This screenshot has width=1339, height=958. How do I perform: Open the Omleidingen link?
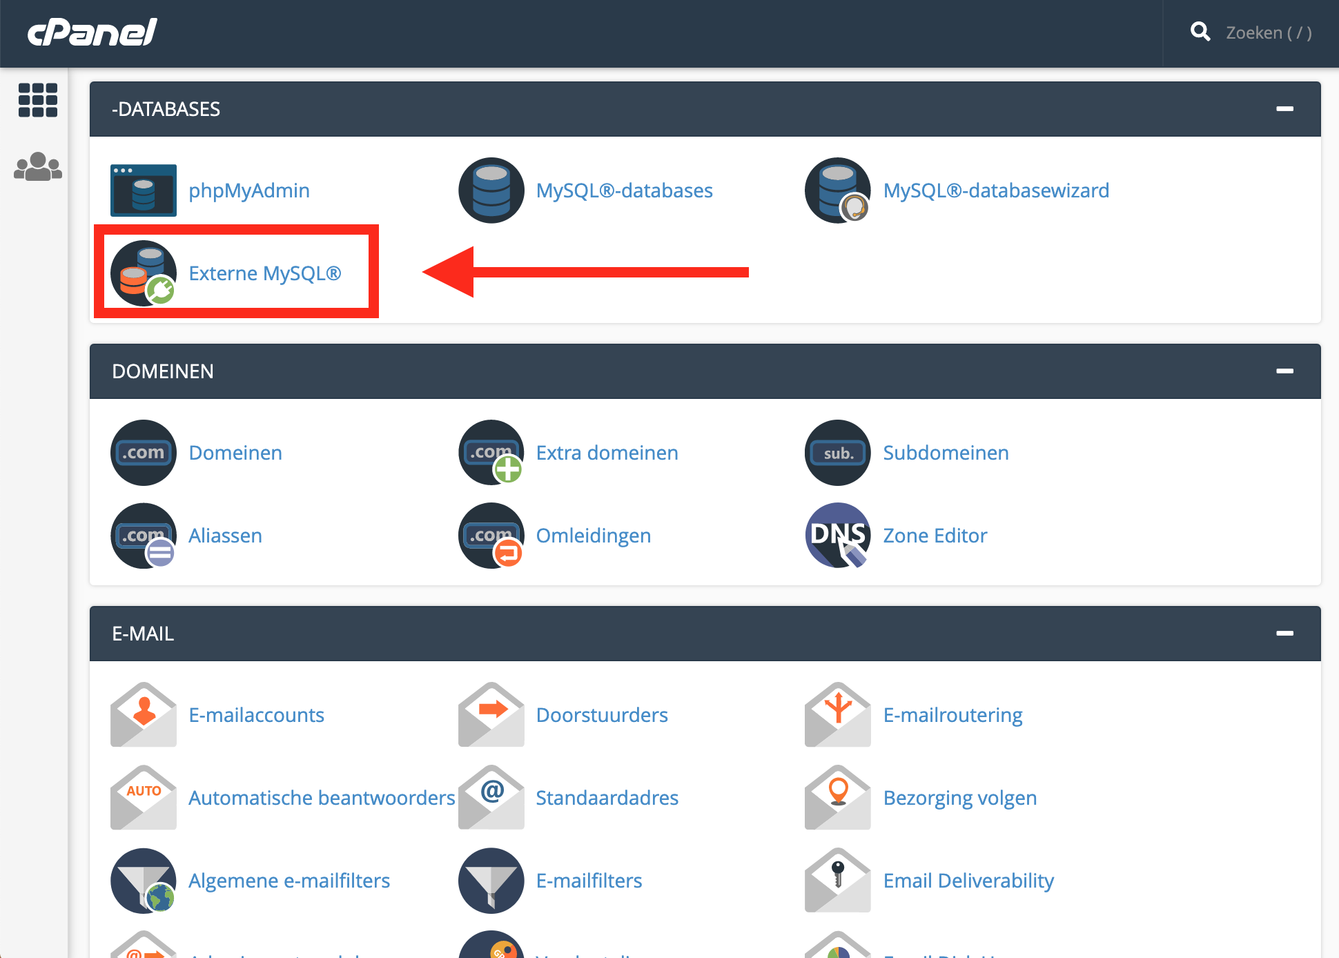594,536
